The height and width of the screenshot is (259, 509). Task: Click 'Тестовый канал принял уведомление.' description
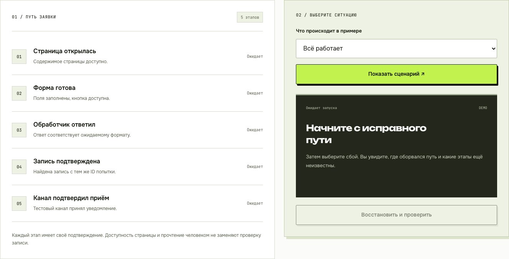pos(75,209)
